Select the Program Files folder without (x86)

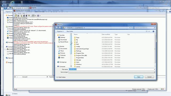tap(80, 53)
